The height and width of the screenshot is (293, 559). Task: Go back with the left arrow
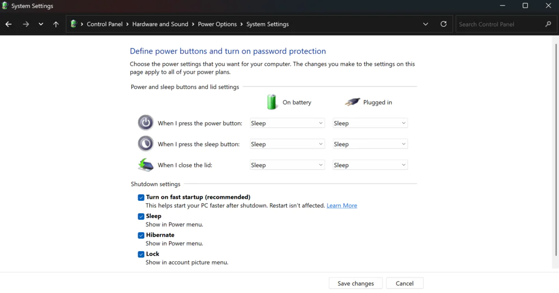click(x=8, y=24)
